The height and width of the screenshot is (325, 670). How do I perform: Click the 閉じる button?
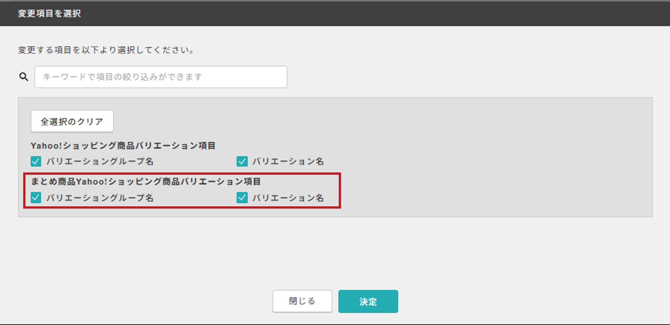point(302,301)
